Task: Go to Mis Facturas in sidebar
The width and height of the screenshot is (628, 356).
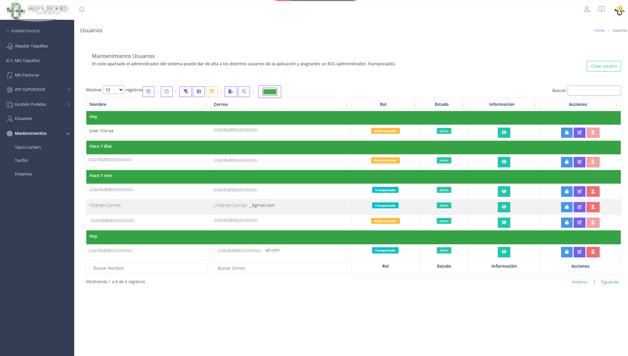Action: (x=27, y=75)
